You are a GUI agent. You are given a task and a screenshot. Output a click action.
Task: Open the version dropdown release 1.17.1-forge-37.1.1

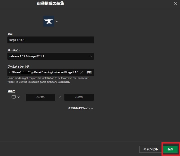pyautogui.click(x=50, y=56)
